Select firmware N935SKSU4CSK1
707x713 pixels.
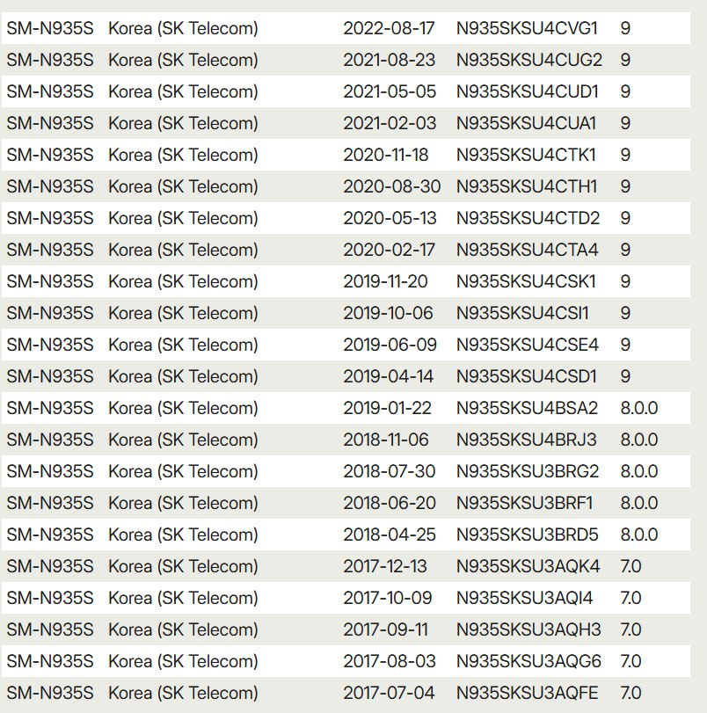click(x=526, y=281)
